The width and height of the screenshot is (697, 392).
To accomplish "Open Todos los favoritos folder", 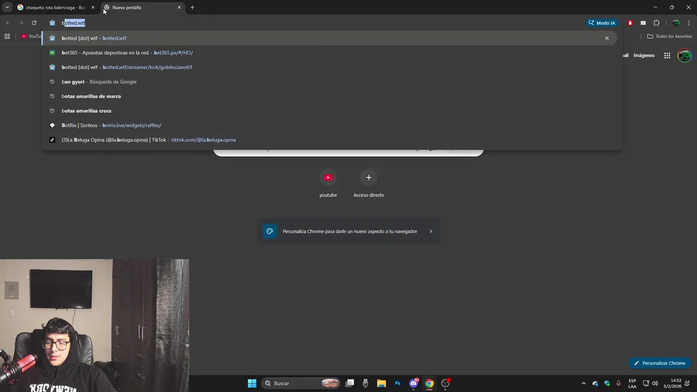I will click(669, 36).
